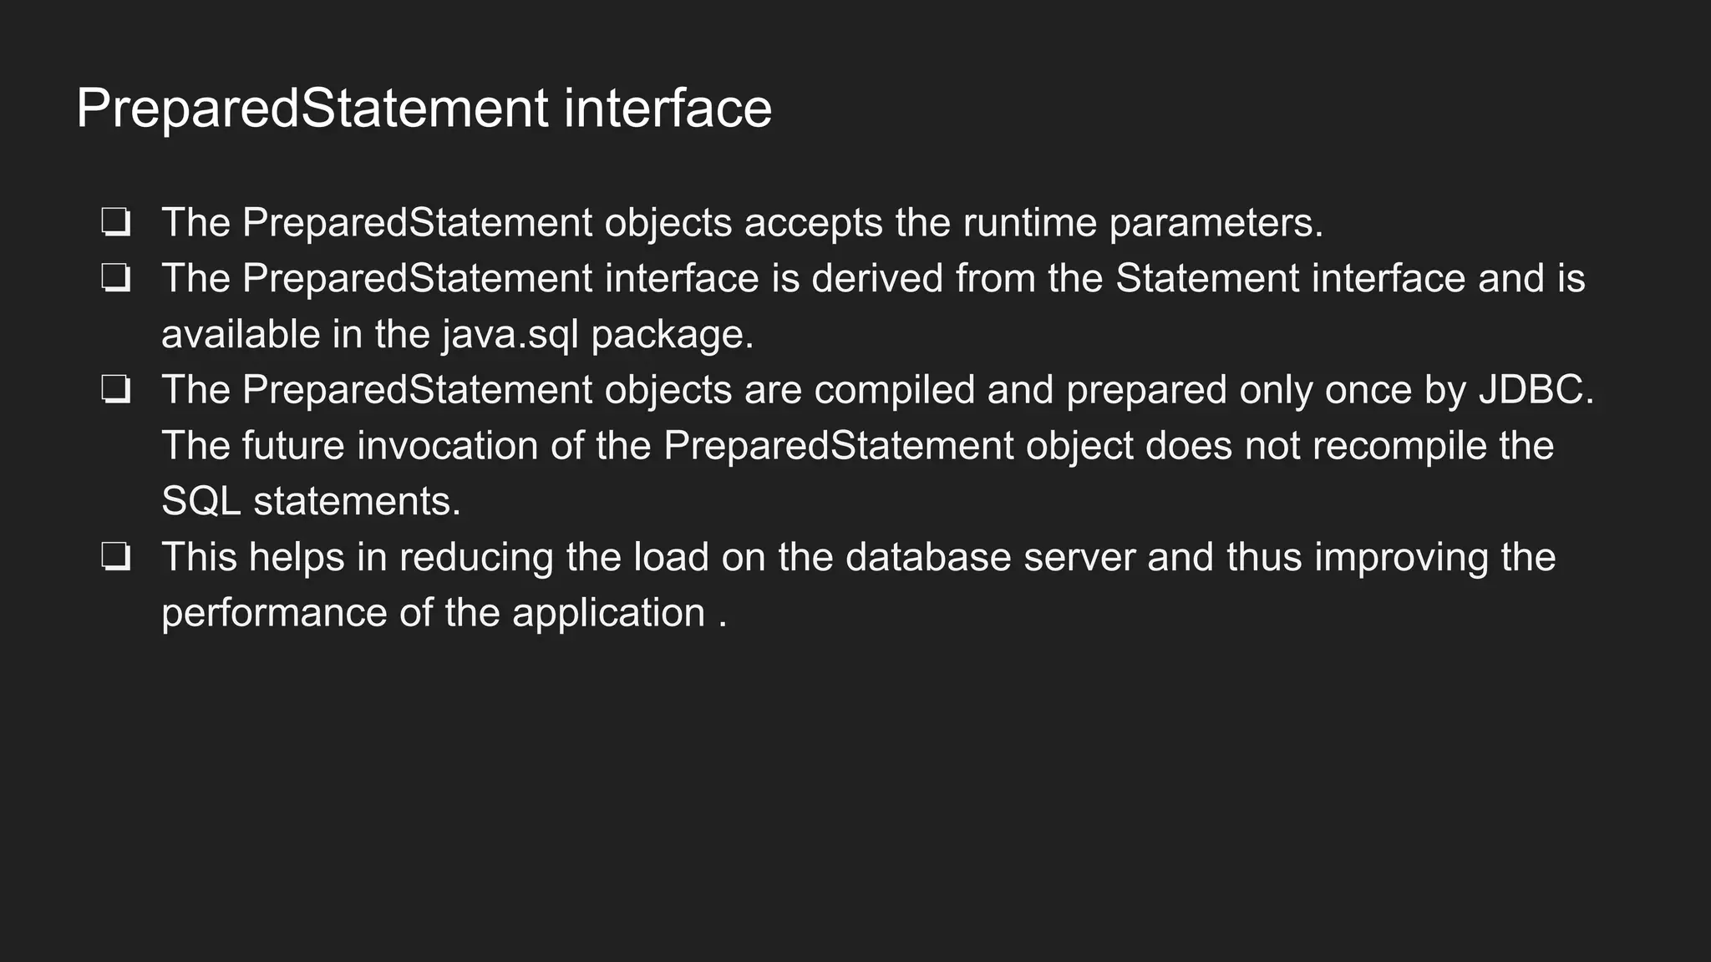Click the words 'database server' in last bullet
This screenshot has height=962, width=1711.
pyautogui.click(x=990, y=557)
